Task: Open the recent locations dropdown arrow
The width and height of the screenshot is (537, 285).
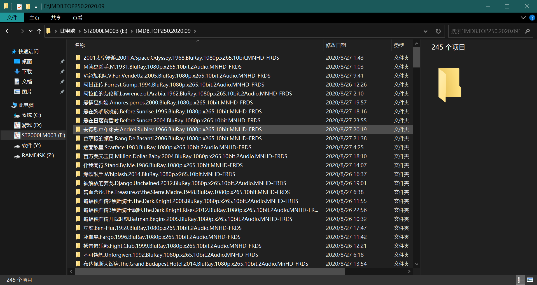Action: coord(31,31)
